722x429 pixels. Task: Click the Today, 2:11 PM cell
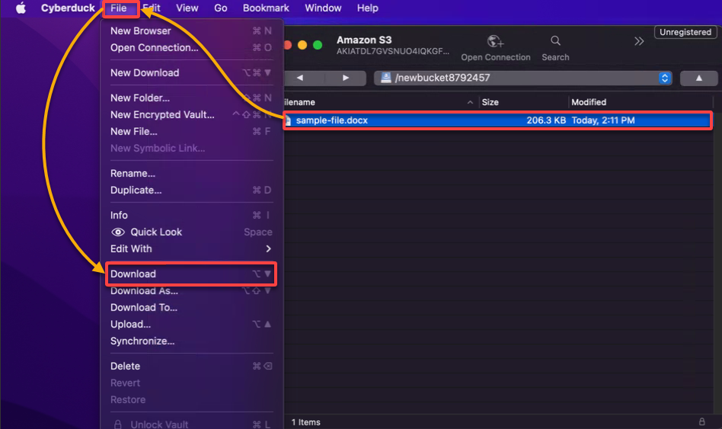(x=602, y=120)
